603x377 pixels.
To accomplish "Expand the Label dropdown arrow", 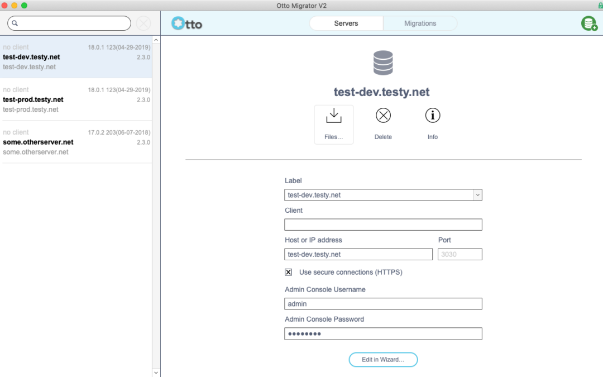I will 477,195.
